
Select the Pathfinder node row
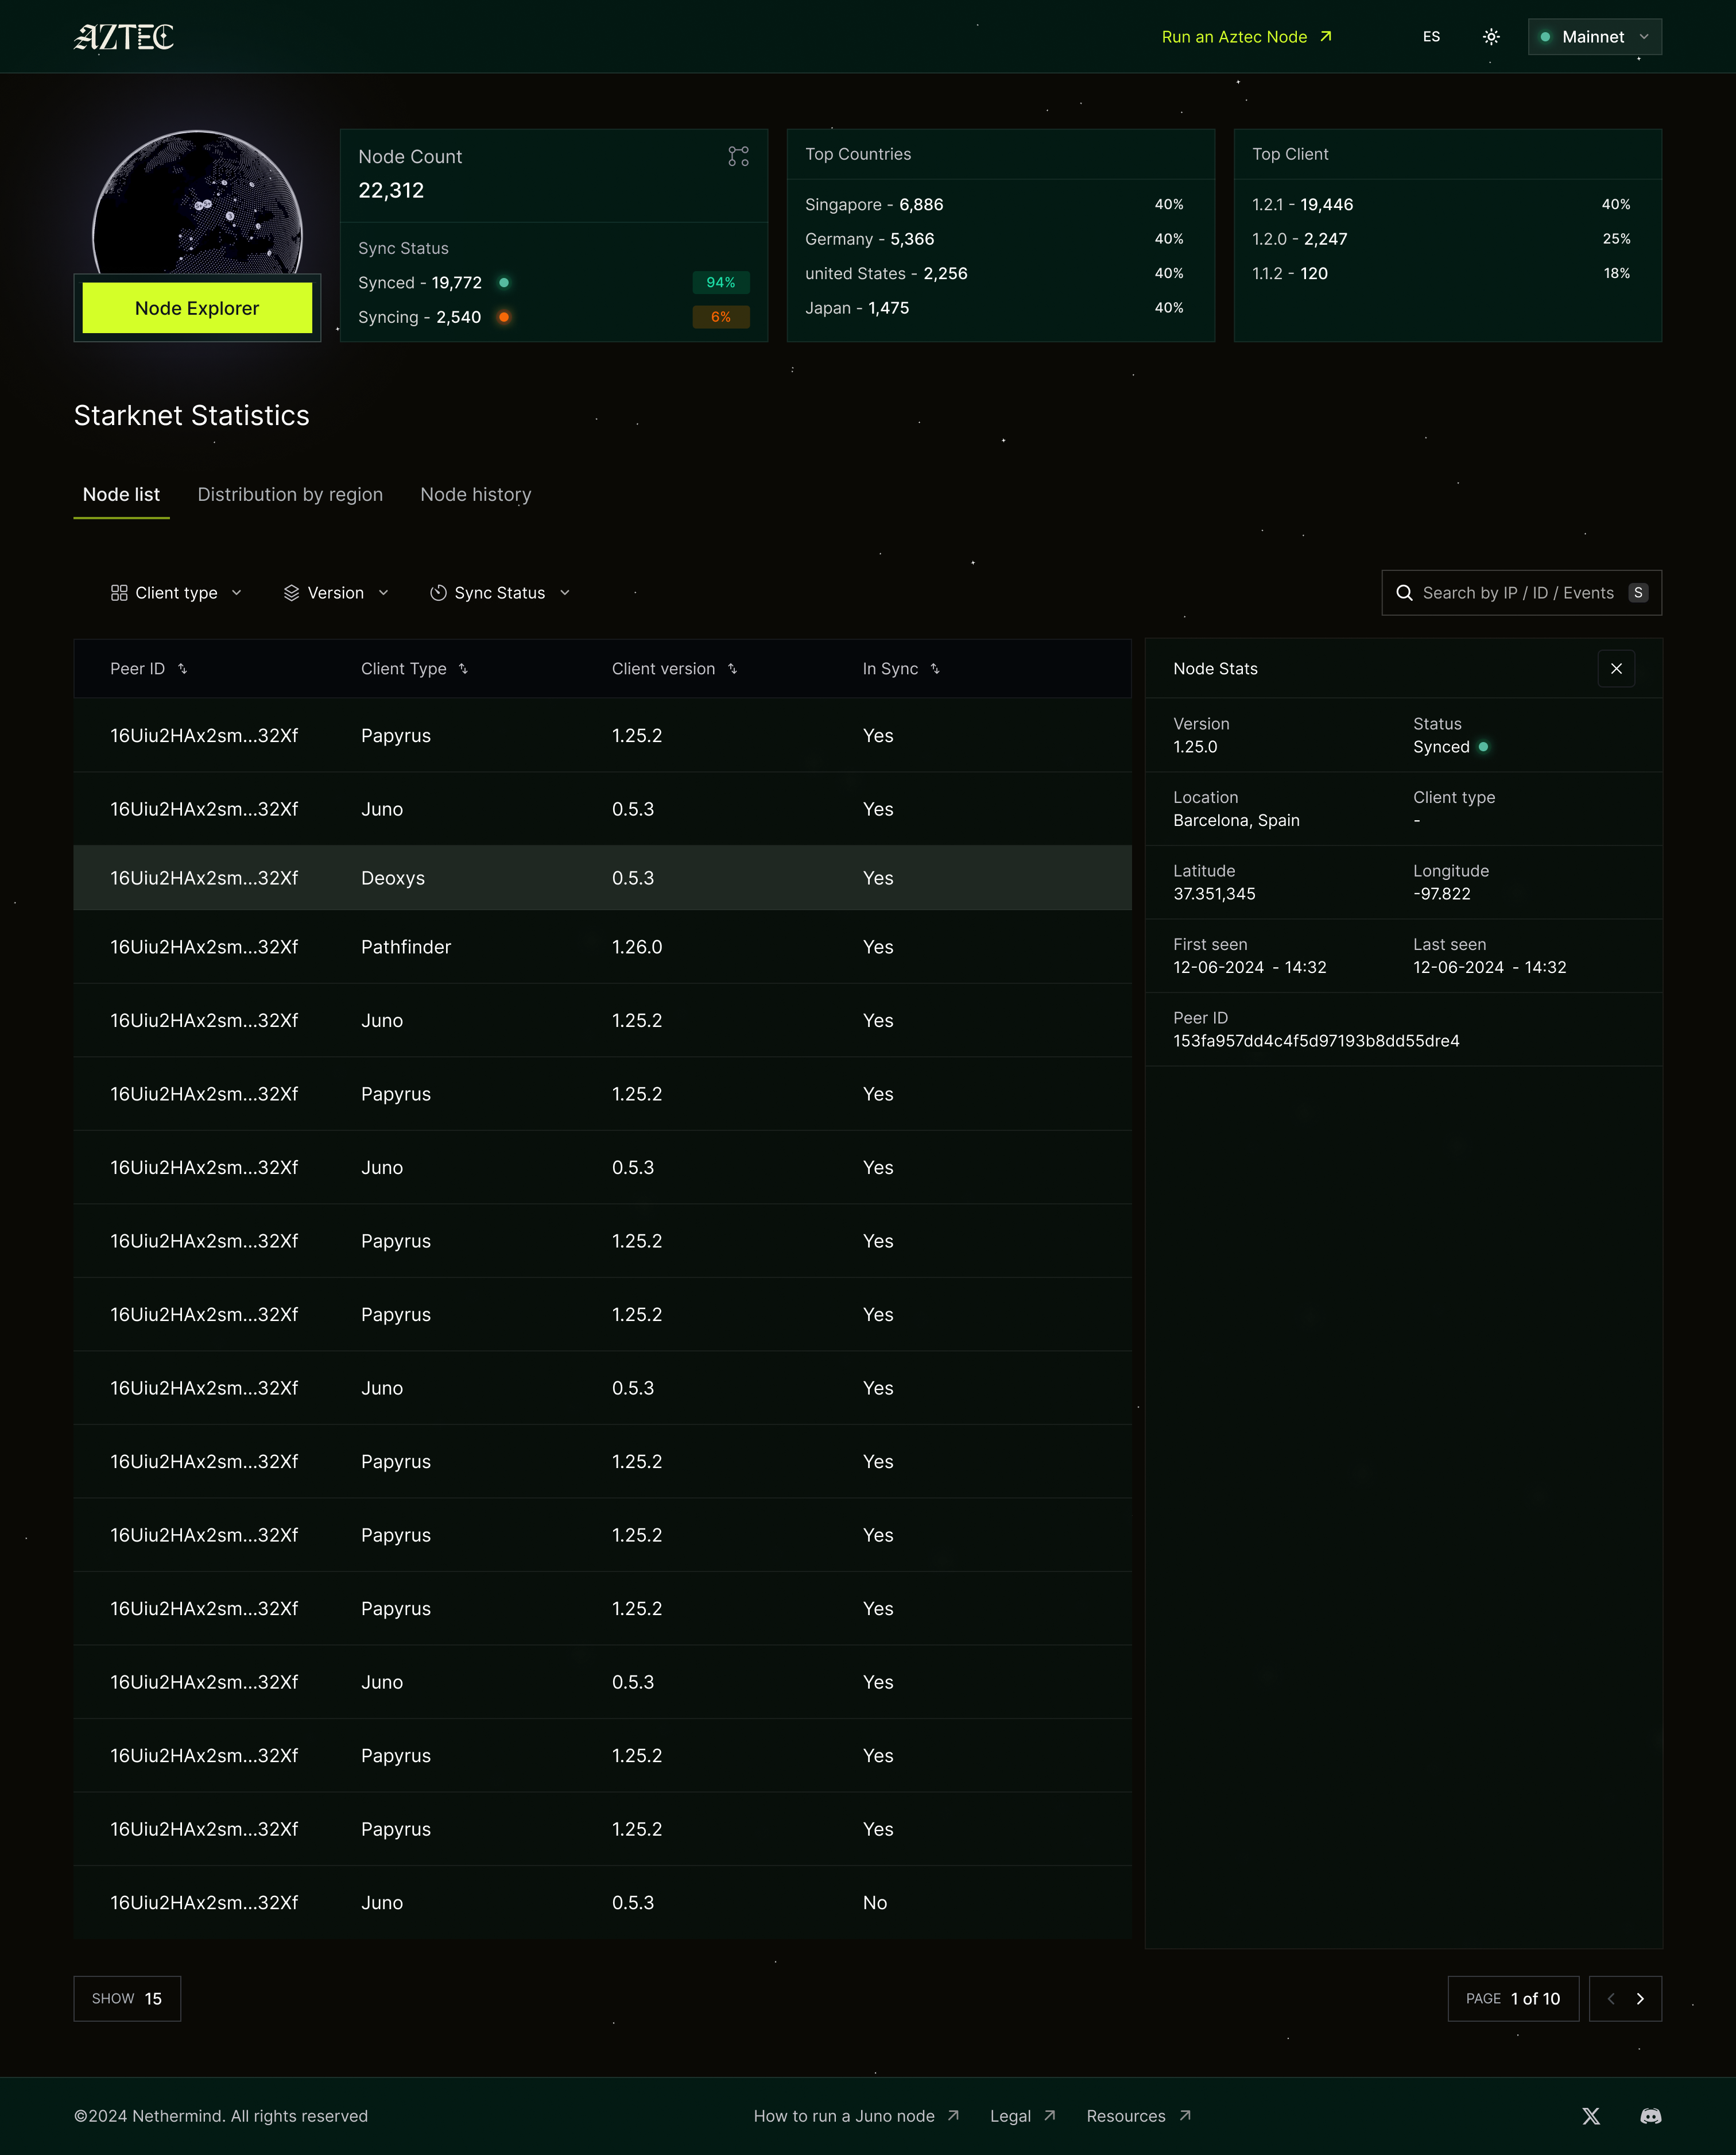(x=602, y=947)
